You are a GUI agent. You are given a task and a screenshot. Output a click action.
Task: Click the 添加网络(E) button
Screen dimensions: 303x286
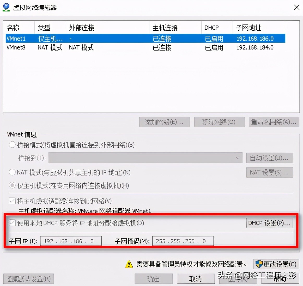click(165, 122)
